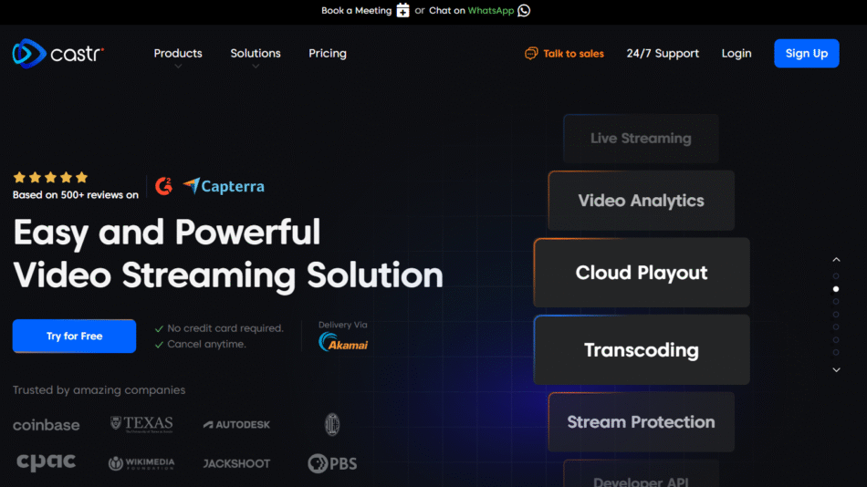Click the up chevron above slide dots
The height and width of the screenshot is (487, 867).
[x=836, y=260]
